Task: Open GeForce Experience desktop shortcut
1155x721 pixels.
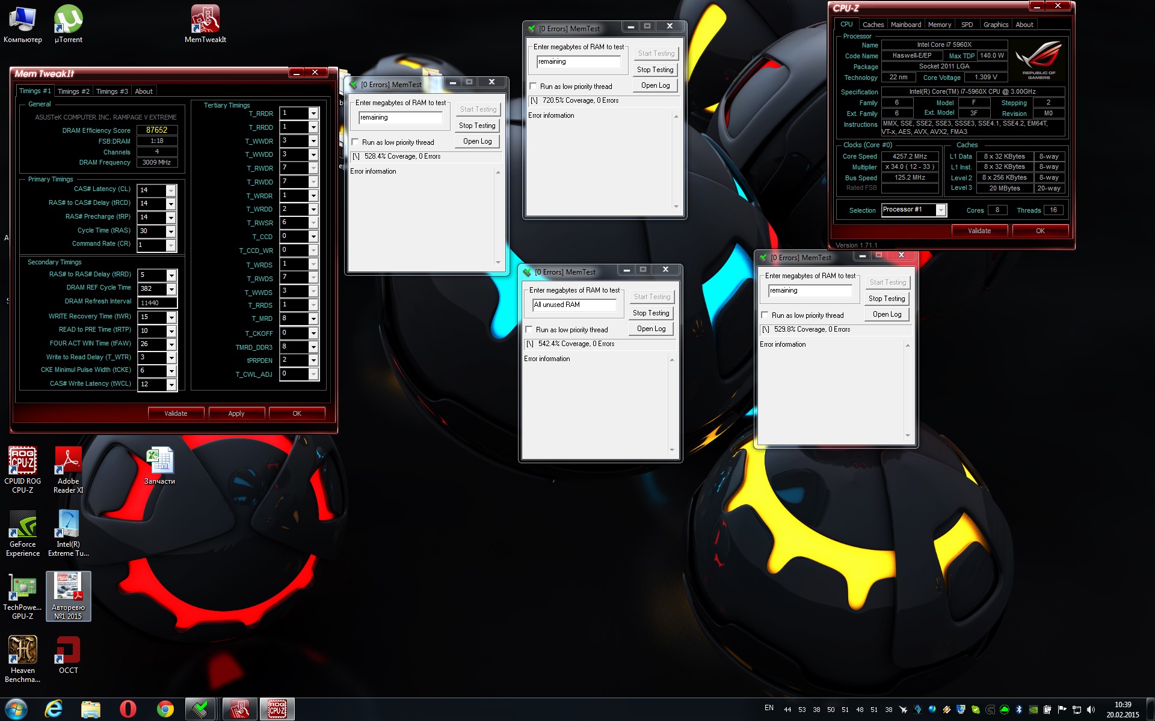Action: click(x=23, y=525)
